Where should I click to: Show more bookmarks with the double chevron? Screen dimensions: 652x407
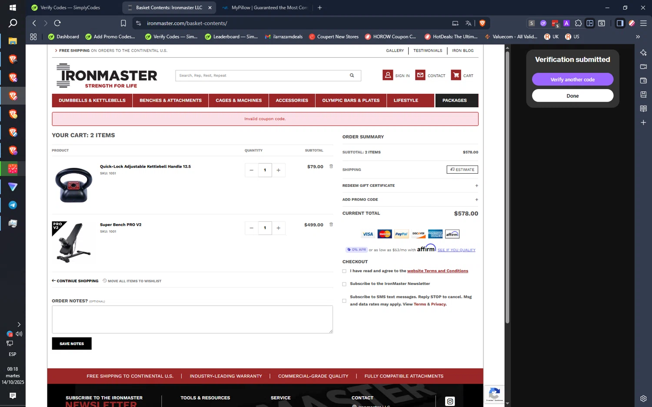point(638,37)
